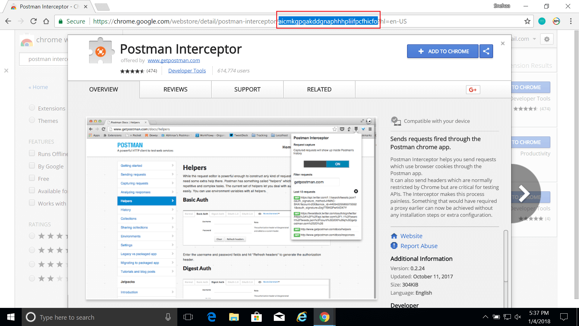Select the Website house icon
This screenshot has height=326, width=579.
[x=394, y=236]
